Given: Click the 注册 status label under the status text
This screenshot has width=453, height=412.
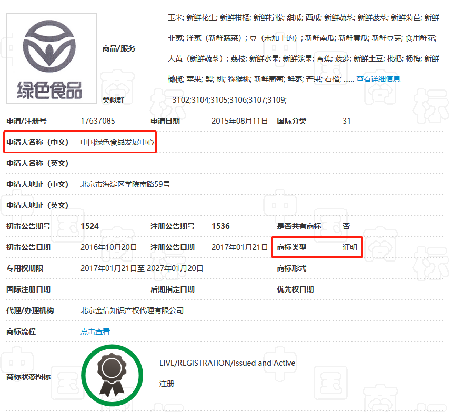Looking at the screenshot, I should (x=167, y=384).
